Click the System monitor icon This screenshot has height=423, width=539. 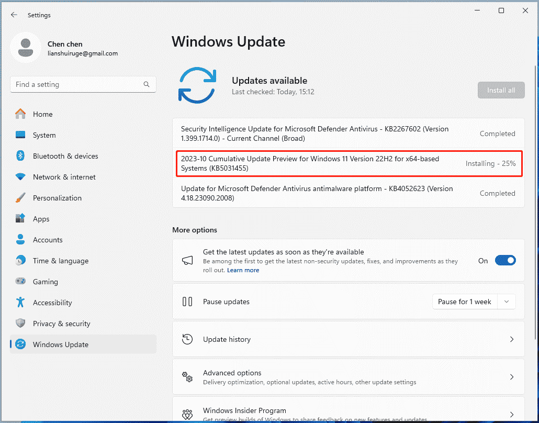[x=20, y=135]
